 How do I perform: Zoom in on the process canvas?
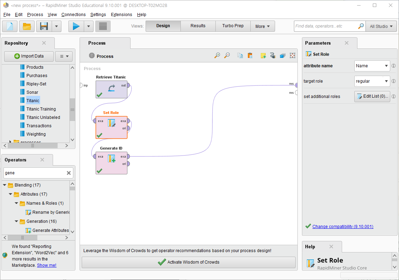pos(217,55)
